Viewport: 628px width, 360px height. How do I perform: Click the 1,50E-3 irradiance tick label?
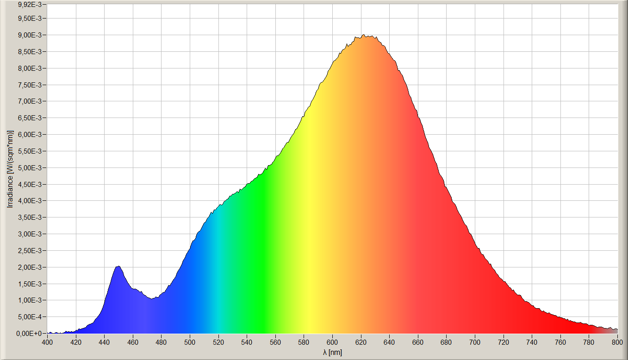tap(30, 284)
